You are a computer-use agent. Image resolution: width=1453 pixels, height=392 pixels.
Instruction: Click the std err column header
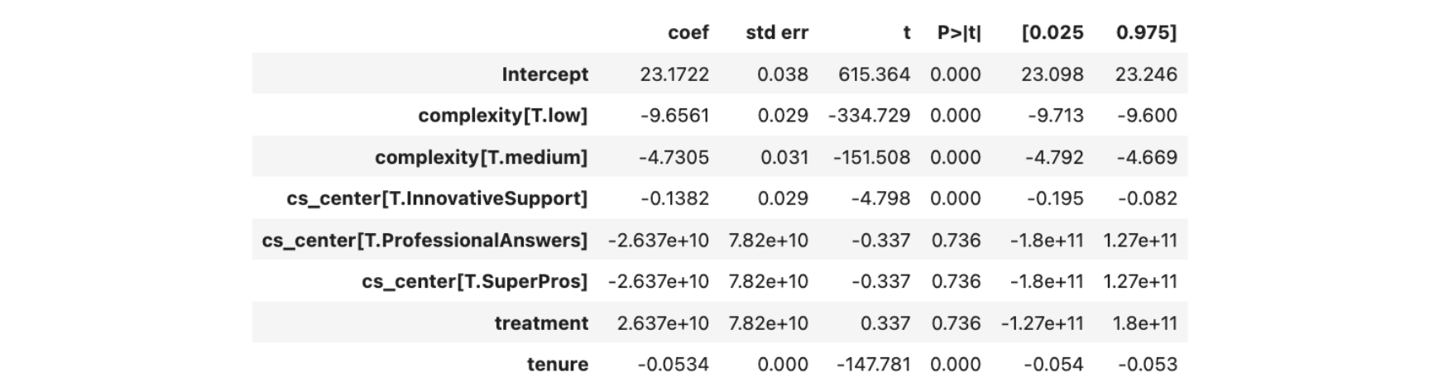pos(776,32)
